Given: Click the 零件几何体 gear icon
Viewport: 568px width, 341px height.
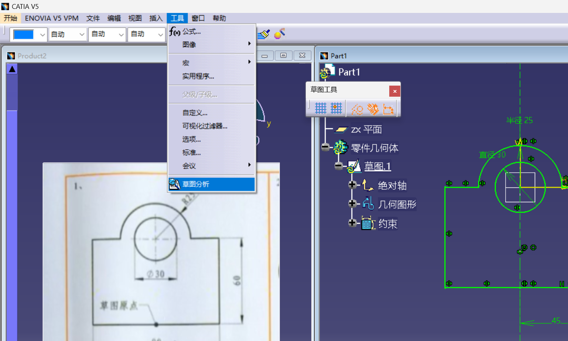Looking at the screenshot, I should coord(341,147).
